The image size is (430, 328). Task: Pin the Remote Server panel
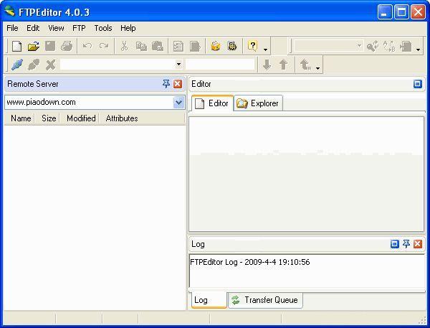166,84
